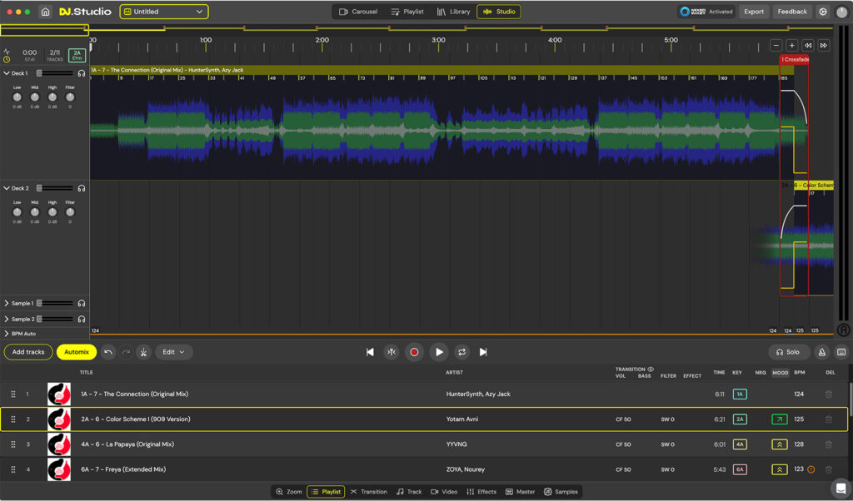Image resolution: width=853 pixels, height=501 pixels.
Task: Zoom in the timeline with plus icon
Action: 792,46
